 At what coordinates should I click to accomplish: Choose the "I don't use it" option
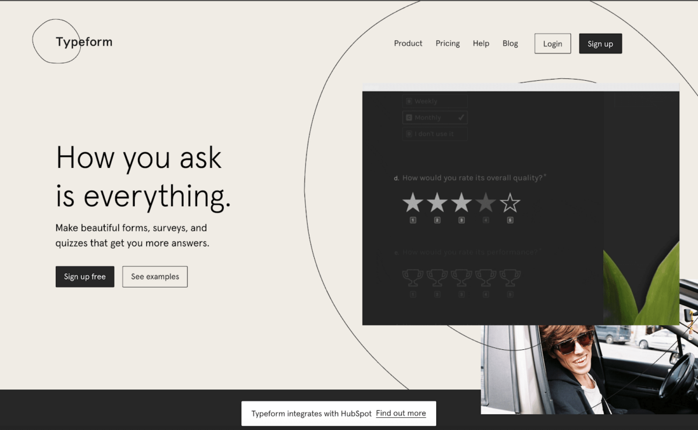(435, 134)
